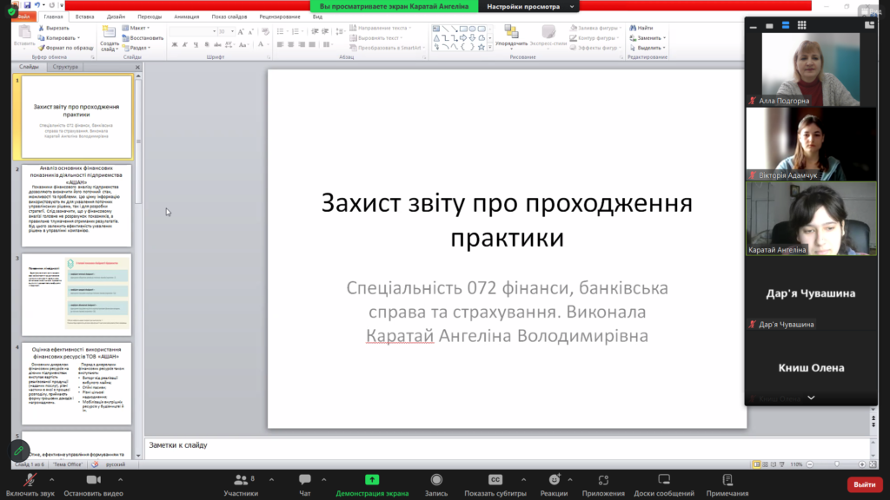The image size is (890, 500).
Task: Open the Показ слайдов ribbon tab
Action: 229,17
